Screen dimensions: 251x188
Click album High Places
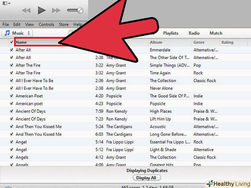tap(161, 112)
